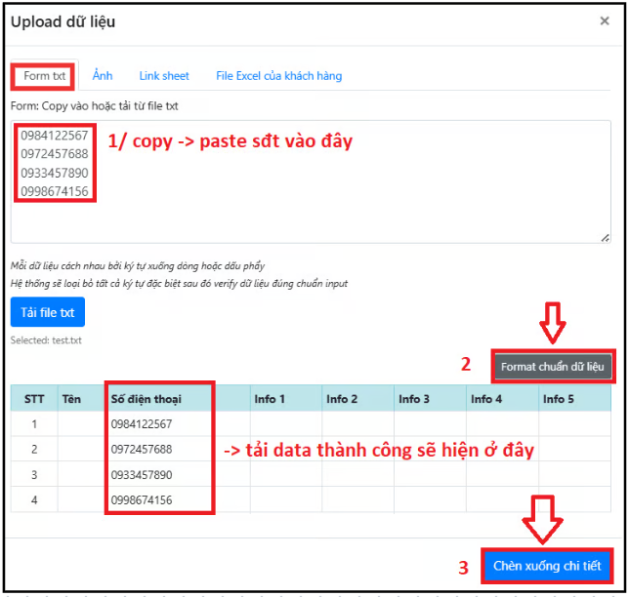
Task: Select table cell with 0933457890
Action: (x=143, y=475)
